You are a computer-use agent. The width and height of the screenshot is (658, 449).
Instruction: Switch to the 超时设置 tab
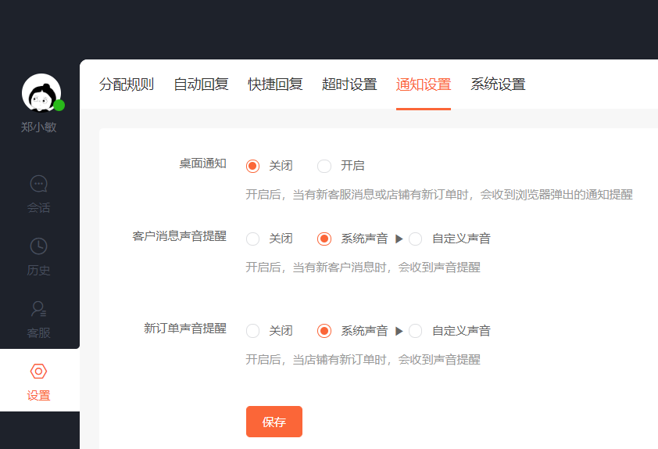[349, 84]
